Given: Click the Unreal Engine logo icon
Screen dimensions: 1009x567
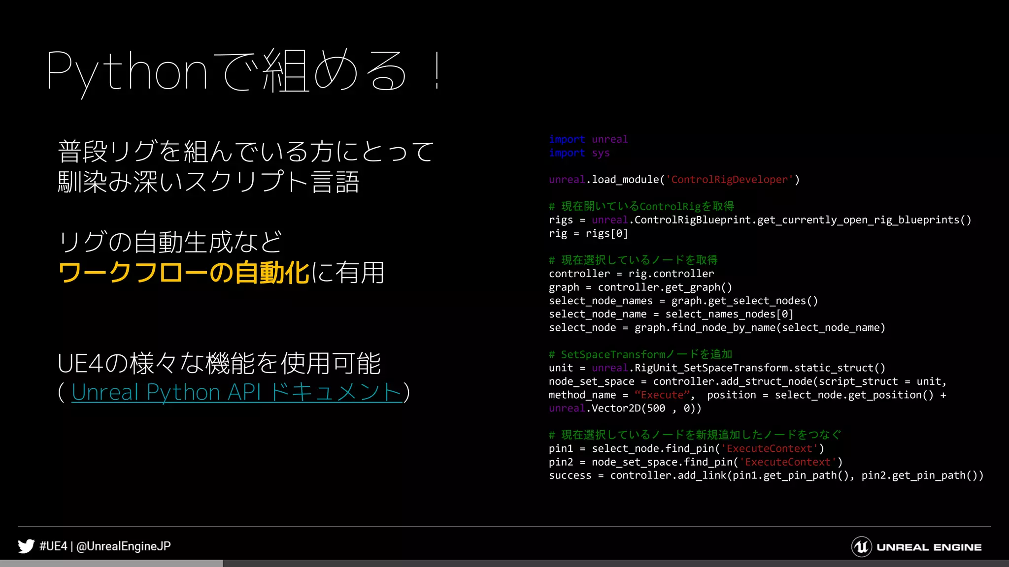Looking at the screenshot, I should (x=861, y=547).
